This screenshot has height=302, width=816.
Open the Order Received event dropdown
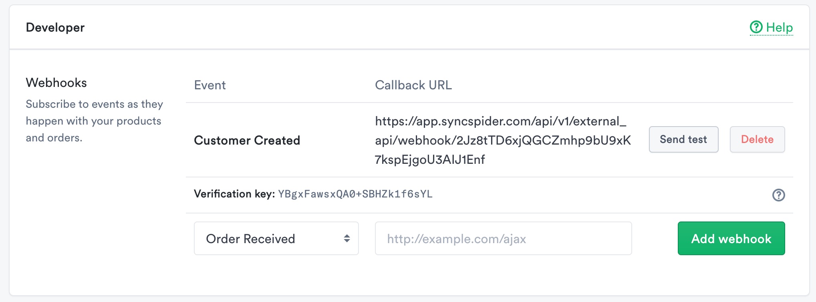click(276, 238)
